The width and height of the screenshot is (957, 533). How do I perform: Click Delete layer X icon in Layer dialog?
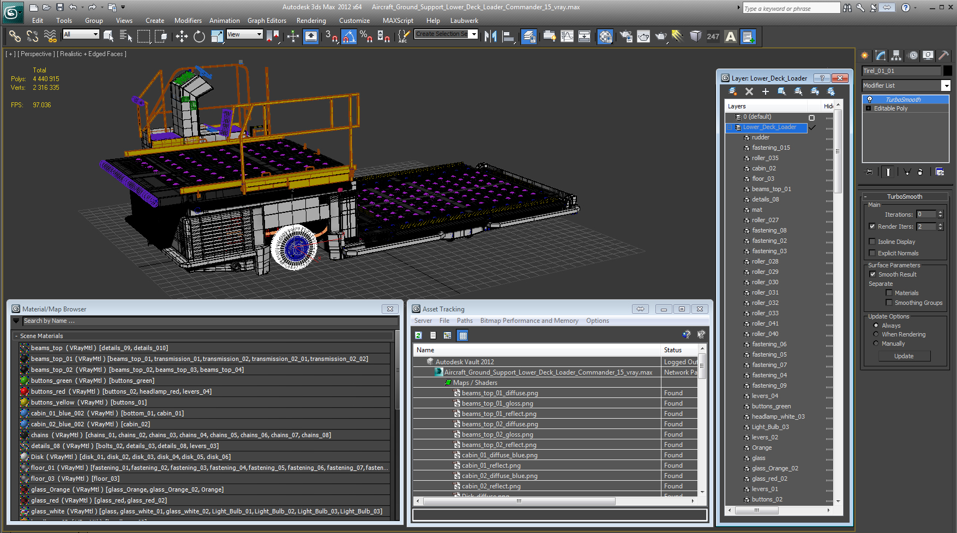pyautogui.click(x=749, y=91)
